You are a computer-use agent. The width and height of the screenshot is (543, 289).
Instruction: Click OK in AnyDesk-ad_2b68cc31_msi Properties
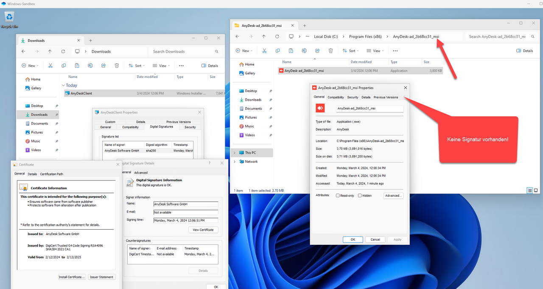pos(353,239)
